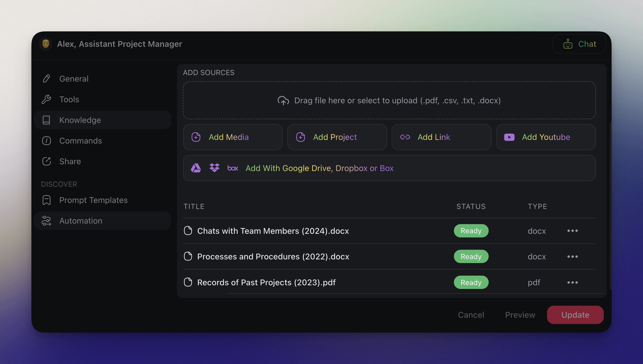This screenshot has height=364, width=643.
Task: Open the Chat button at top right
Action: (x=579, y=44)
